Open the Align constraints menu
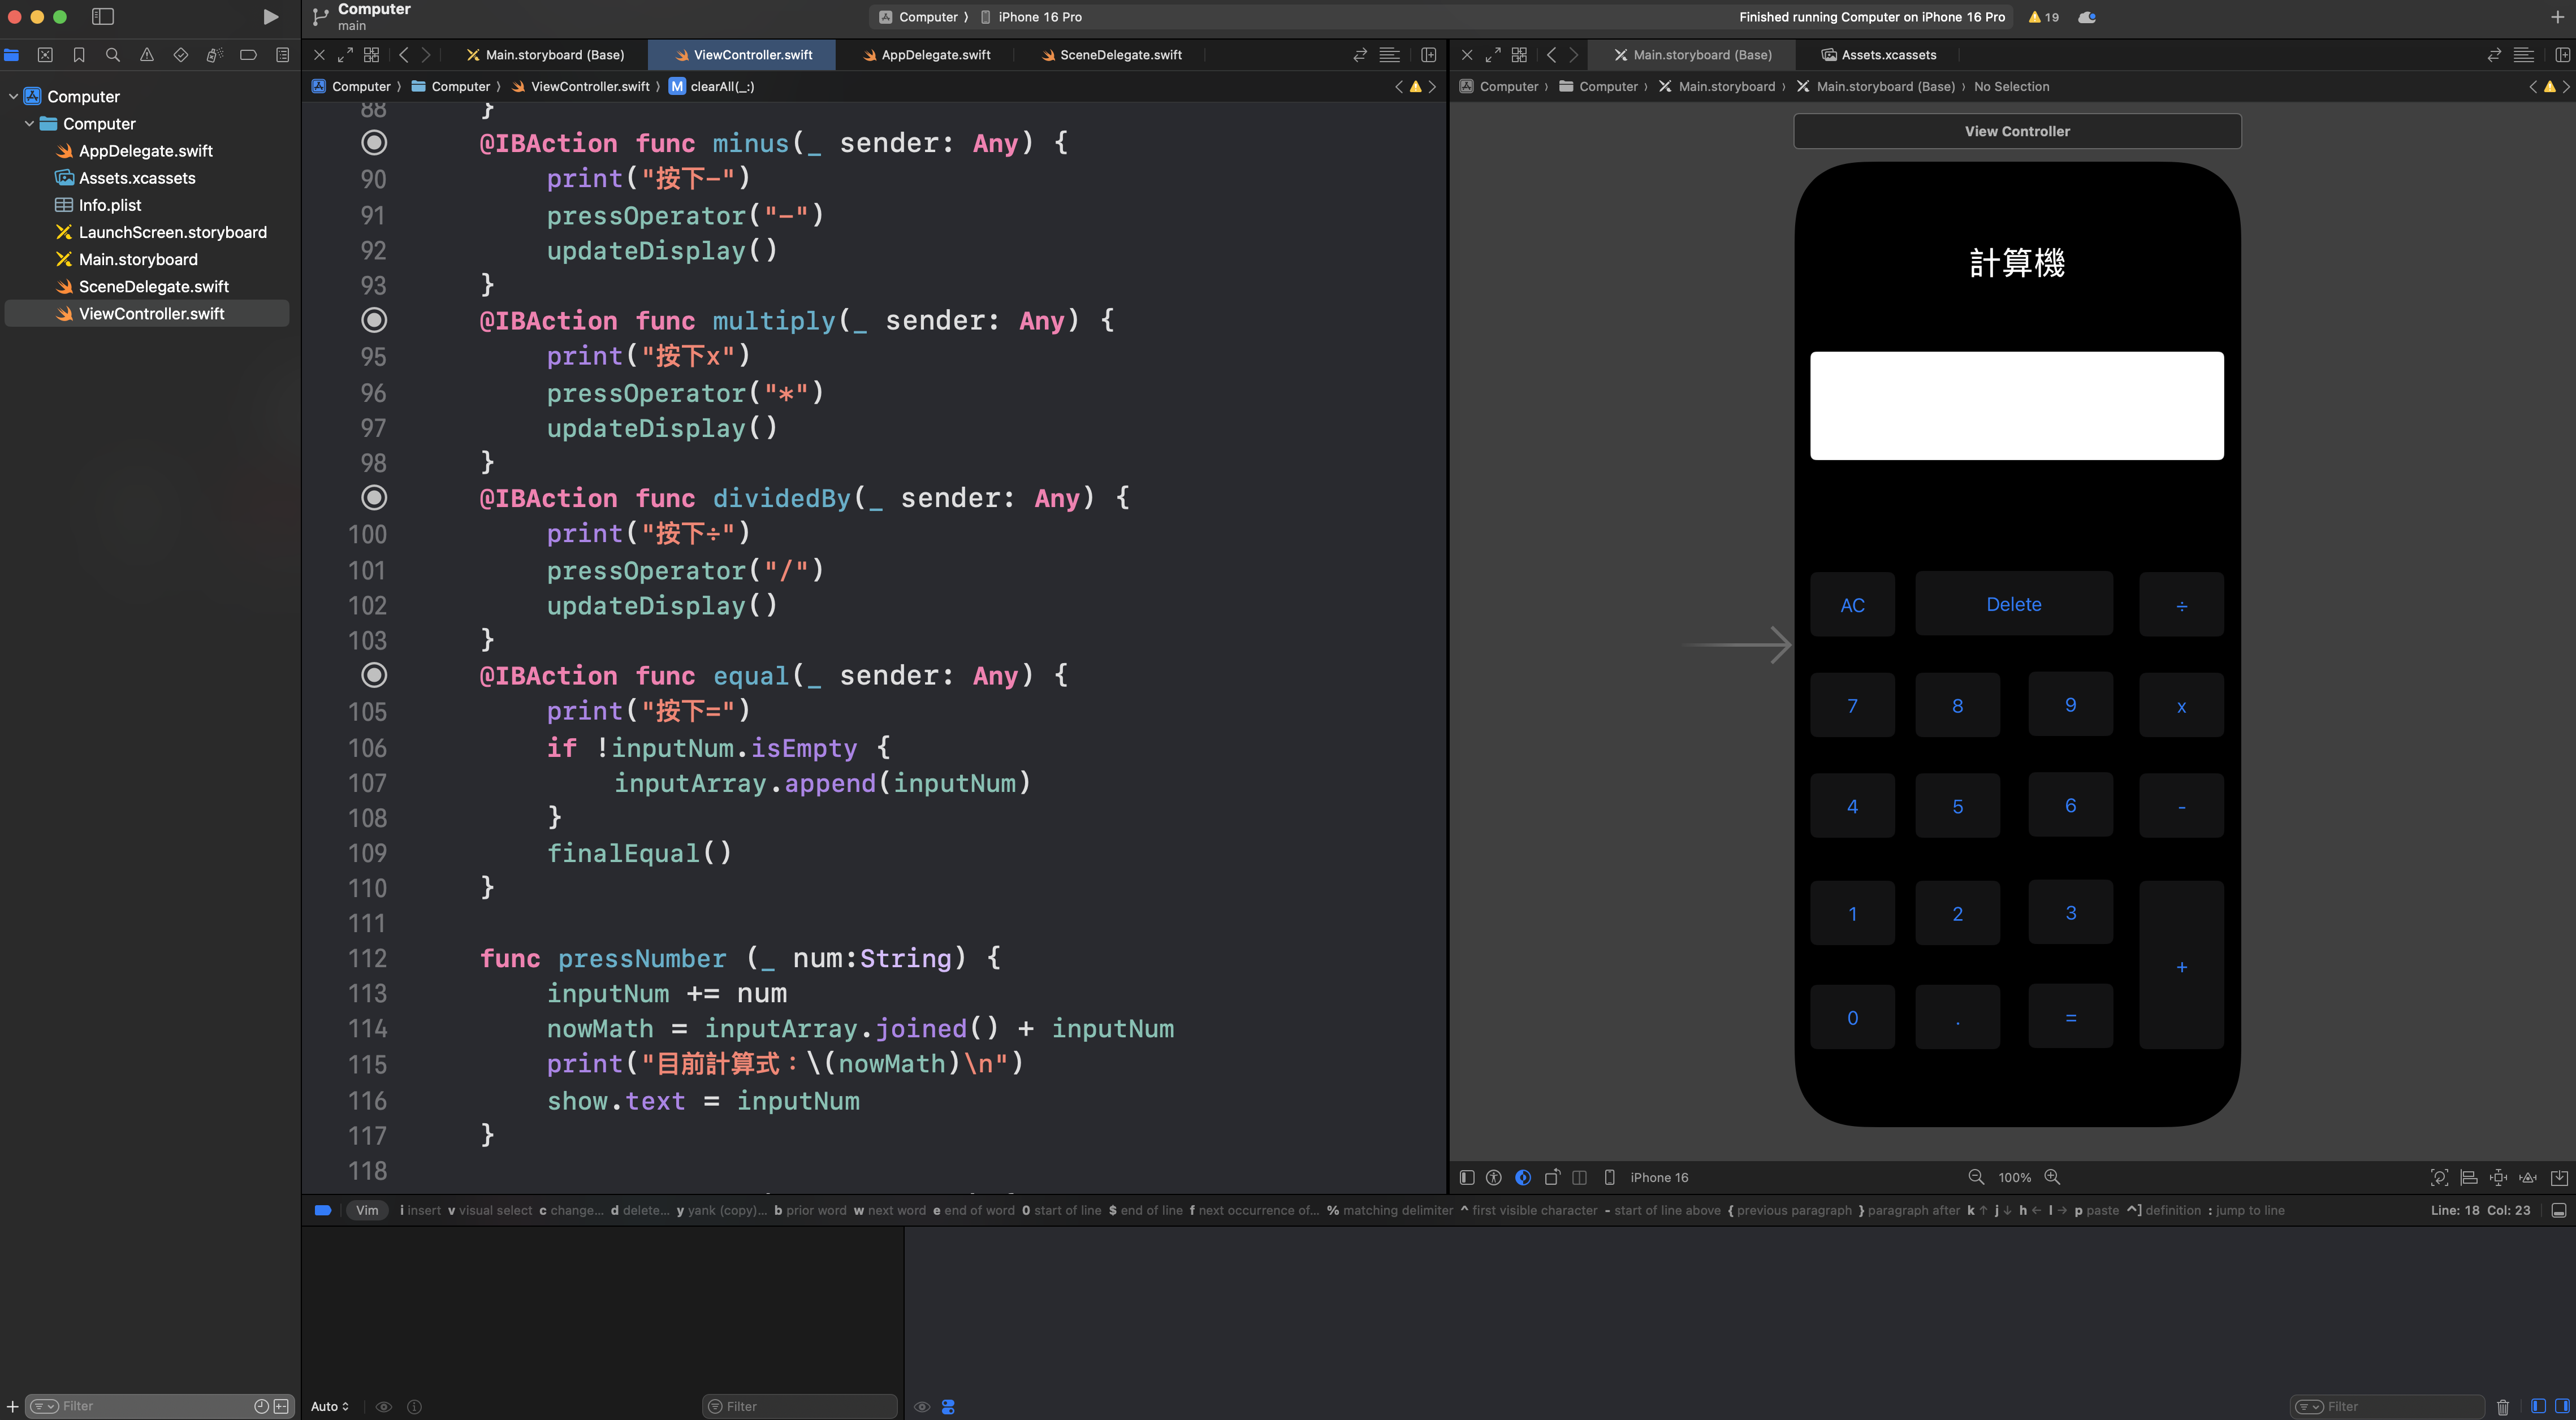 (x=2468, y=1177)
